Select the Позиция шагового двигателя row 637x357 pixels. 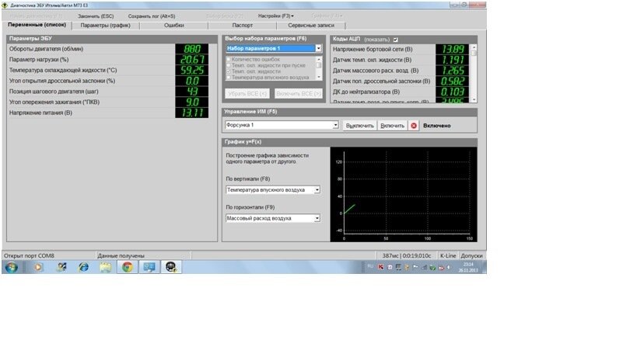click(109, 92)
